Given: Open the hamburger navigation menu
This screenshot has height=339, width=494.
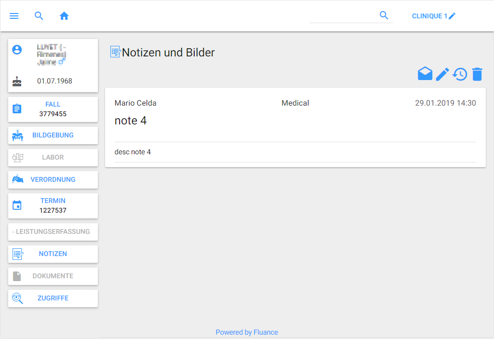Looking at the screenshot, I should [x=14, y=16].
